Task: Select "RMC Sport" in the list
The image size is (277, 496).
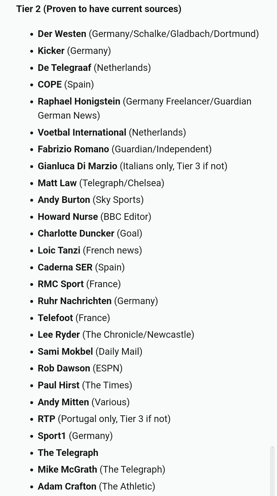Action: pyautogui.click(x=61, y=284)
